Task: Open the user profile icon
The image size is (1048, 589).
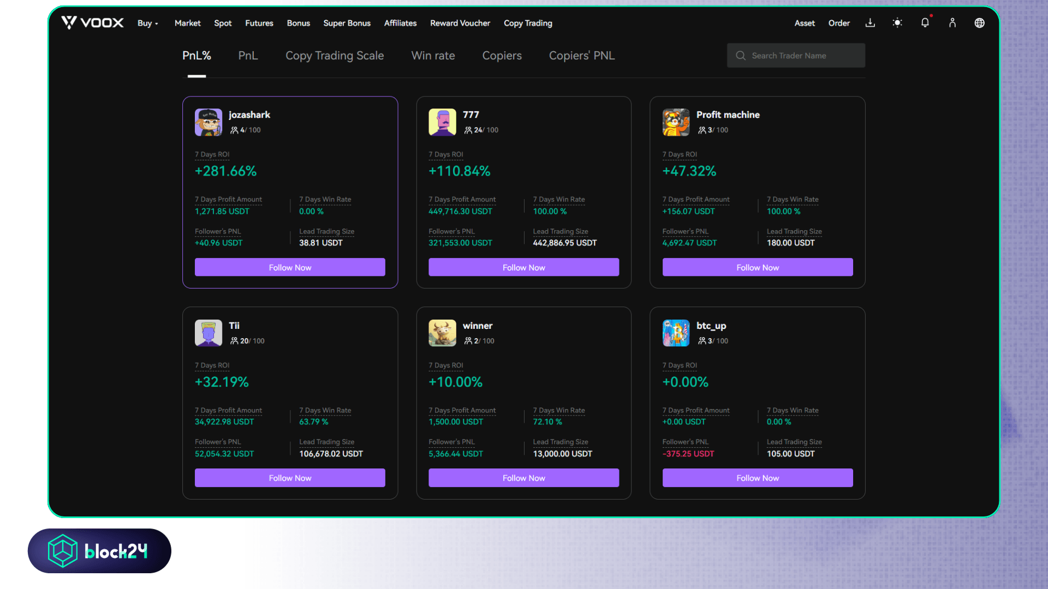Action: click(952, 23)
